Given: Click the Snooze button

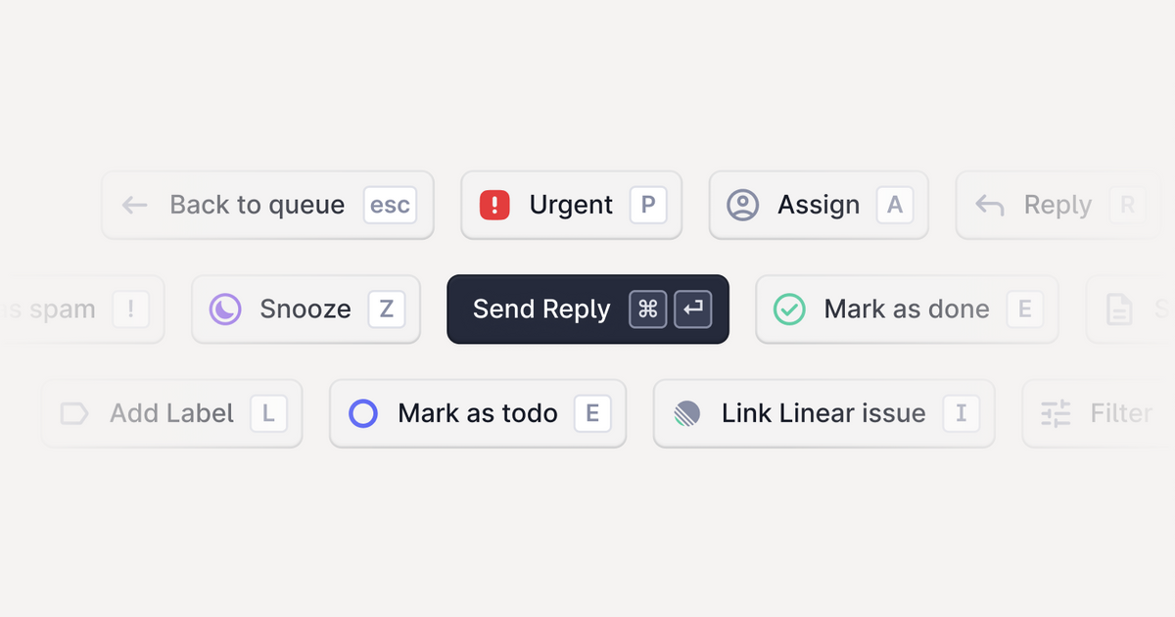Looking at the screenshot, I should tap(305, 308).
